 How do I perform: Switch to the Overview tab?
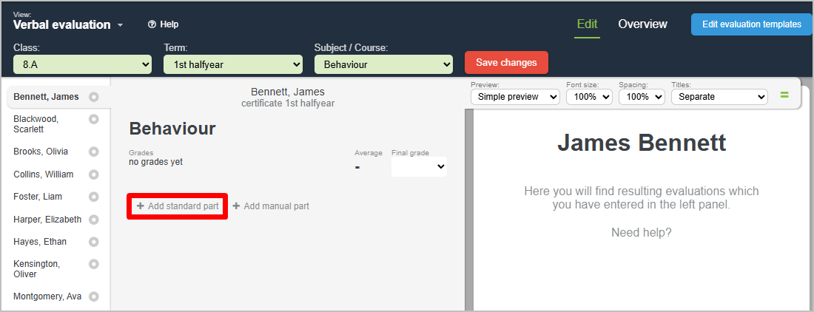[x=642, y=24]
